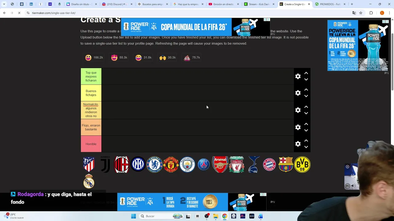Select the Borussia Dortmund BVB crest

pos(302,165)
